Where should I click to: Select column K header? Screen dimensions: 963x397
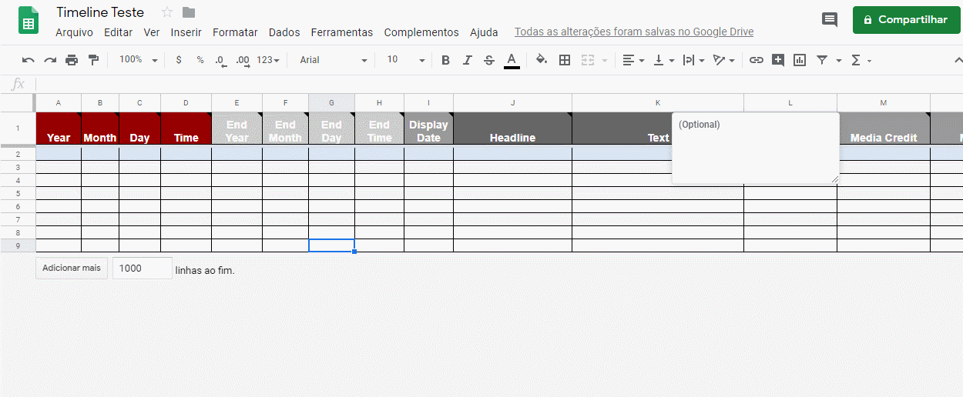[x=658, y=102]
